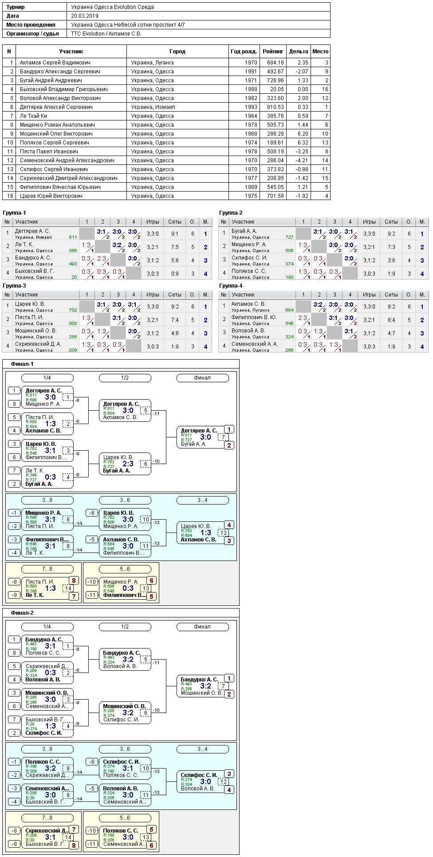The height and width of the screenshot is (857, 433).
Task: Select the 1/2 round label in Финал-2
Action: [125, 627]
